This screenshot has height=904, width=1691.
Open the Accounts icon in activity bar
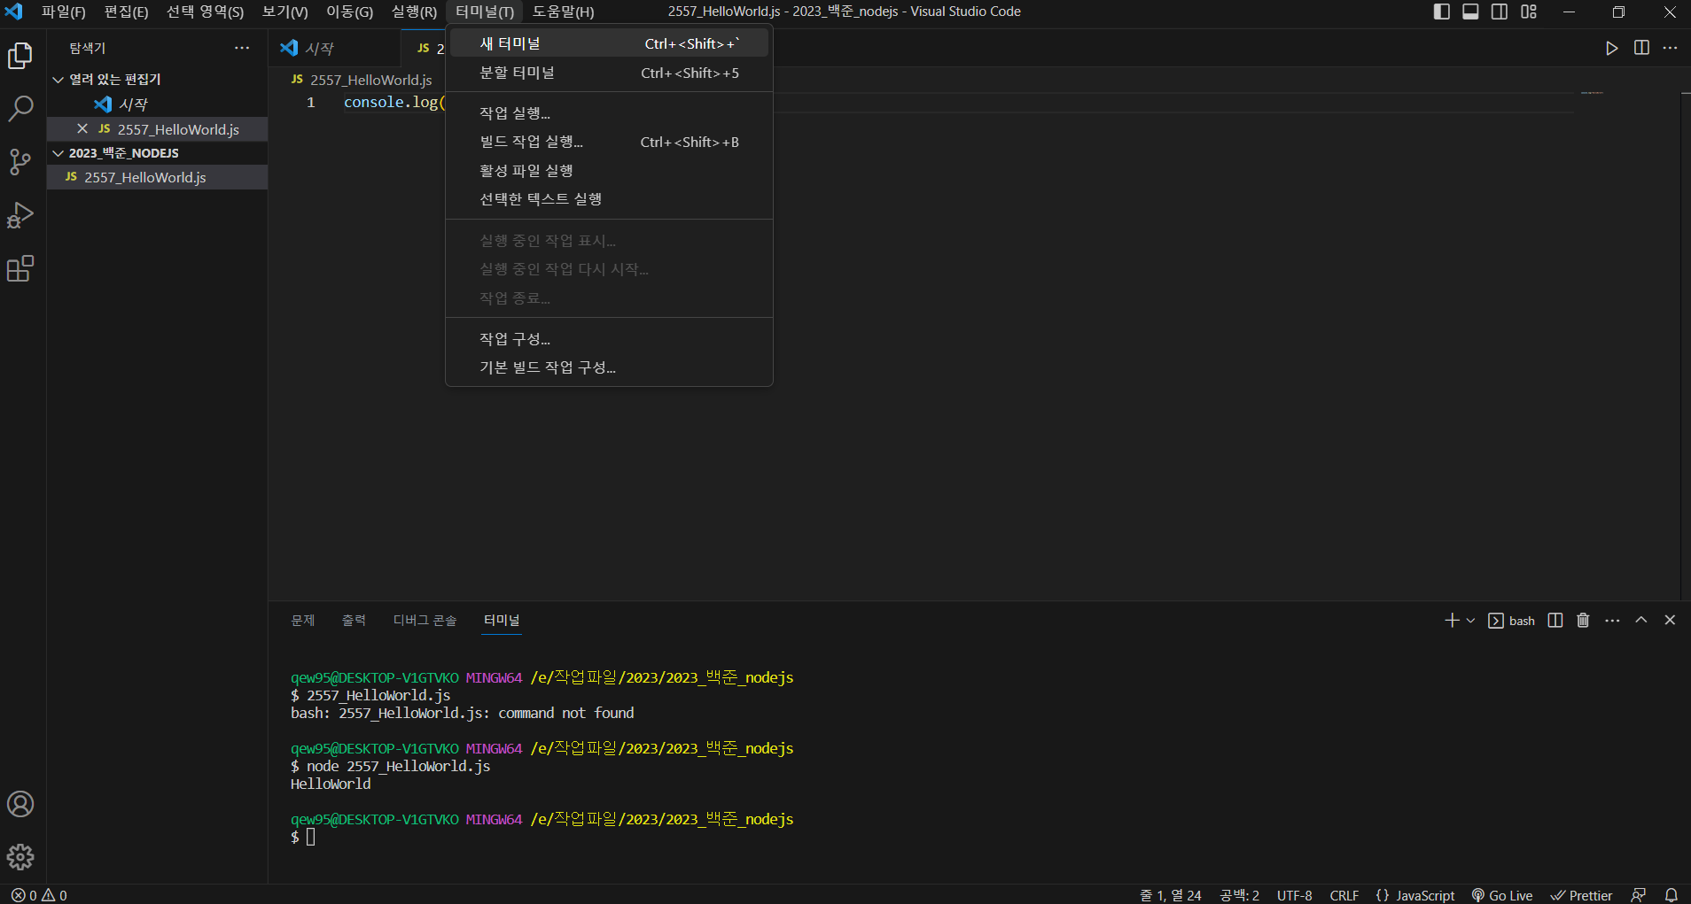(x=20, y=804)
